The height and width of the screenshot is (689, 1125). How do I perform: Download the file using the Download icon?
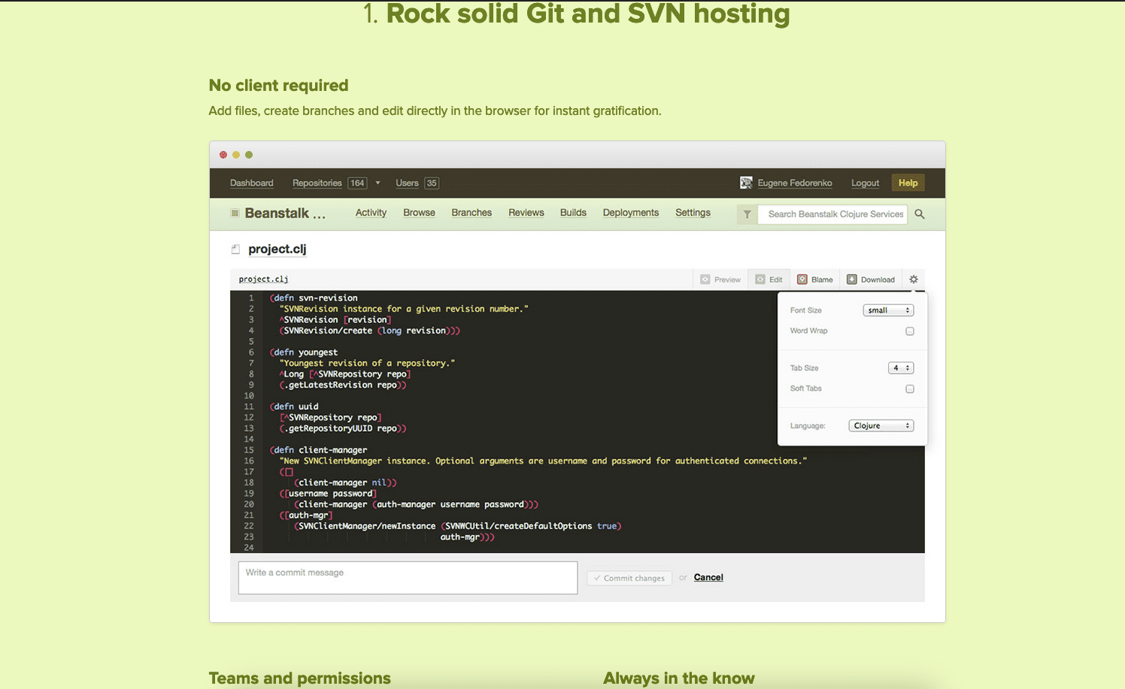pyautogui.click(x=851, y=279)
